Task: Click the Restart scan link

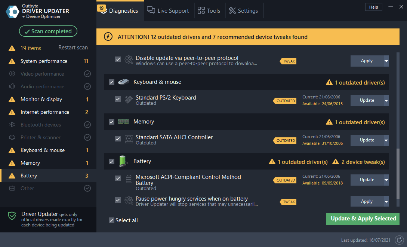Action: coord(73,48)
